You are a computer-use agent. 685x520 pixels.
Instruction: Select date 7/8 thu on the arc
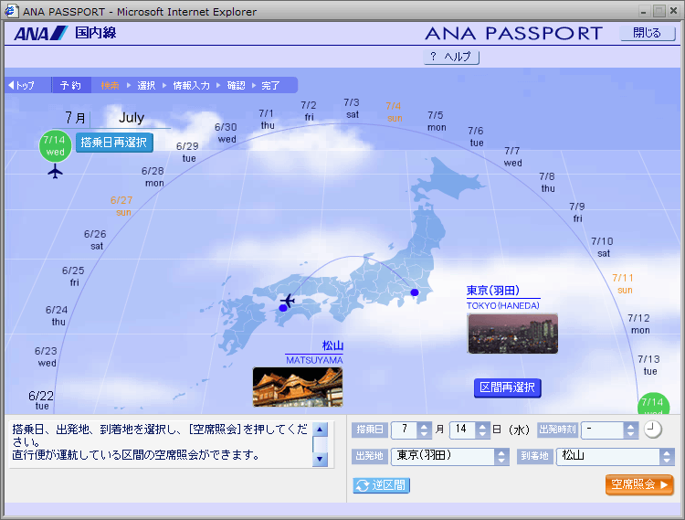(x=547, y=182)
